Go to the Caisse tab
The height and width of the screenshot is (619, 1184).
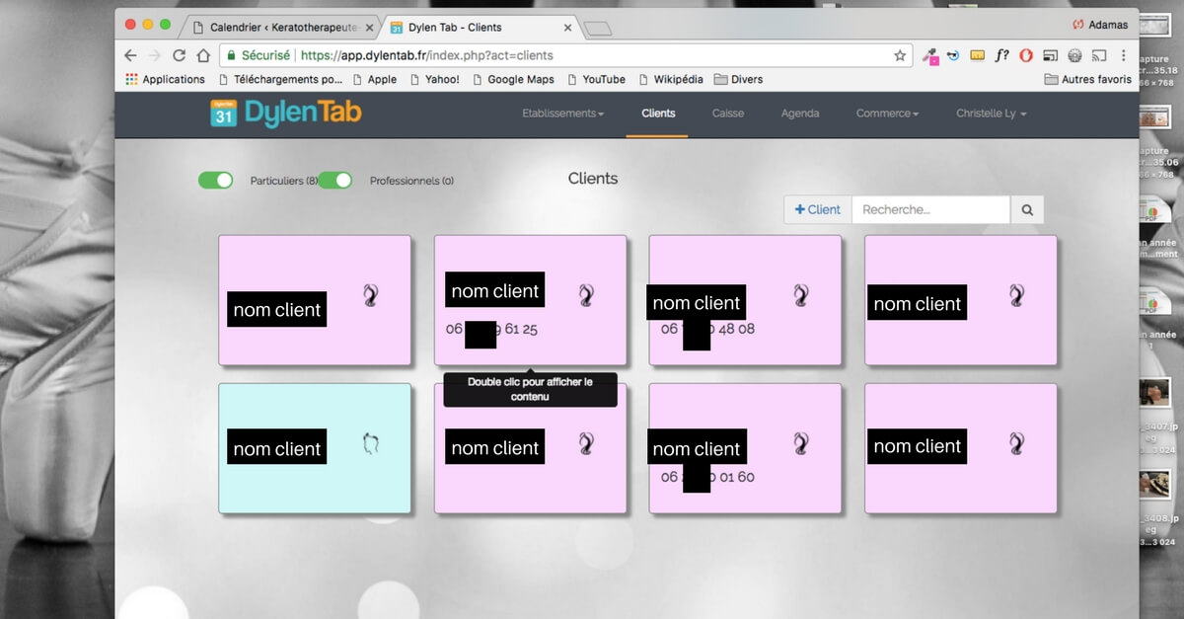click(x=728, y=114)
